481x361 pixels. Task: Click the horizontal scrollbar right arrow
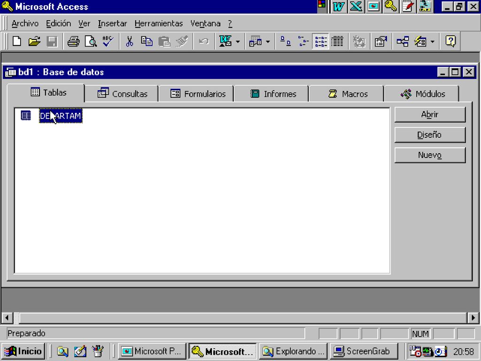[473, 318]
